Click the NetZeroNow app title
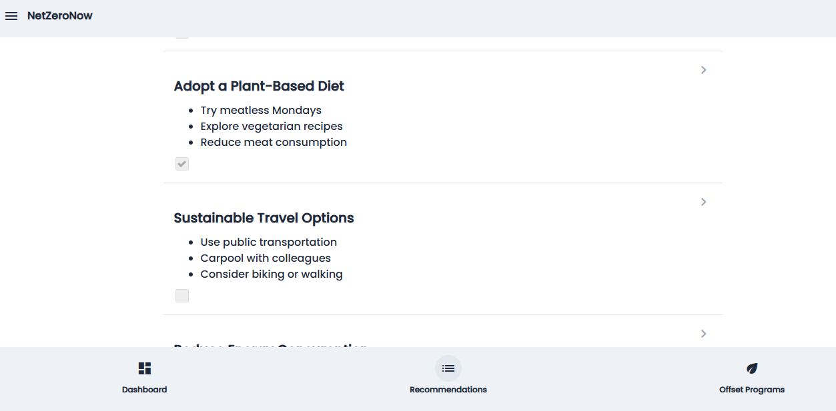The width and height of the screenshot is (836, 411). point(60,16)
